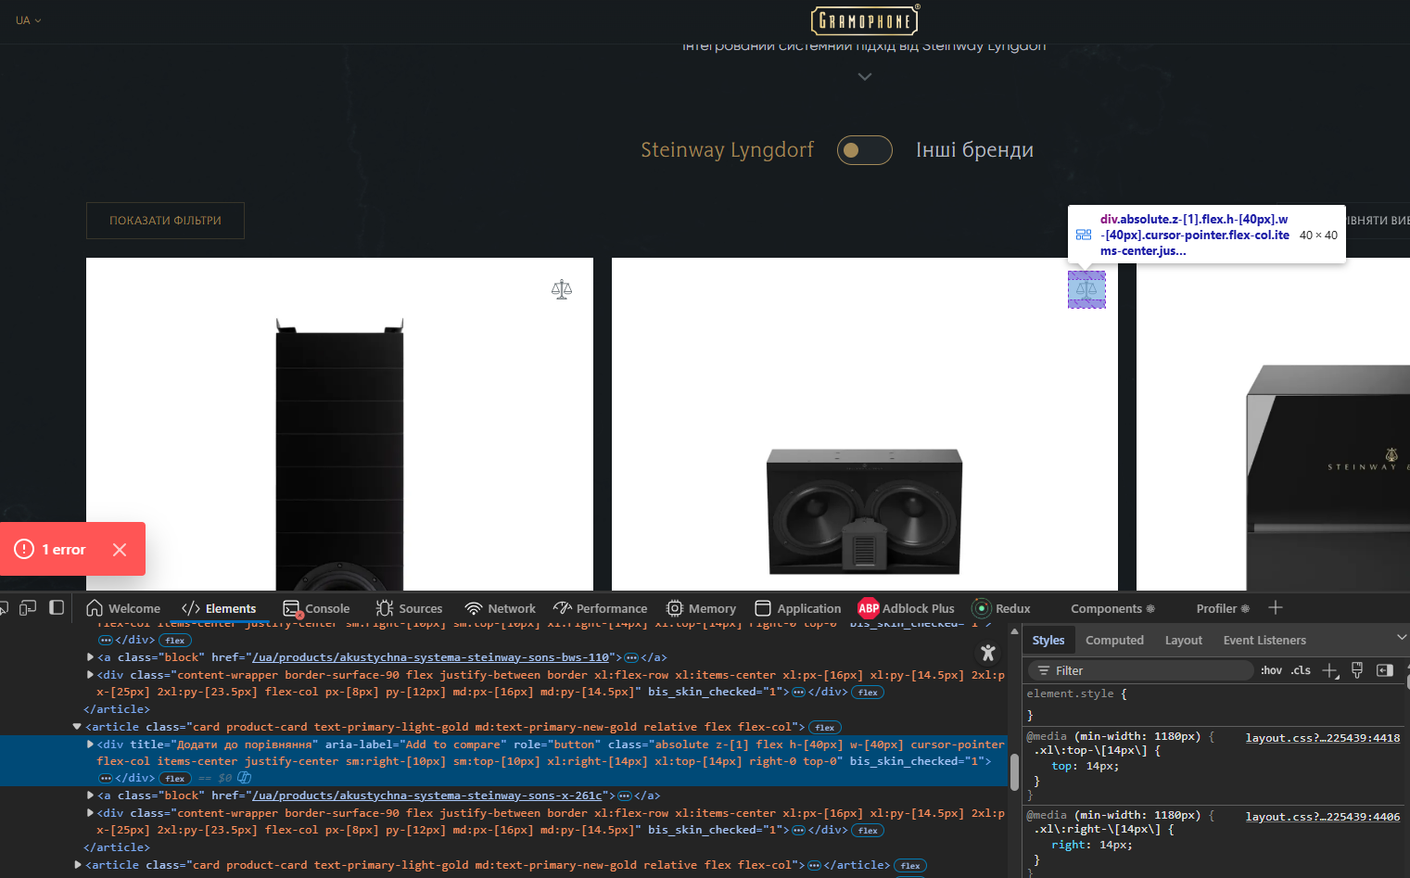The width and height of the screenshot is (1410, 878).
Task: Toggle the Steinway Lyngdorf brand switch
Action: tap(864, 150)
